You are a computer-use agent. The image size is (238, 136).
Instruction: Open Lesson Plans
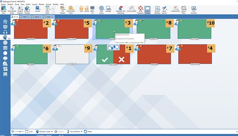coord(184,10)
